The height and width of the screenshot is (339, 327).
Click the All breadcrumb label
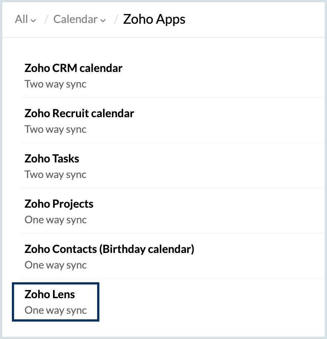[21, 19]
